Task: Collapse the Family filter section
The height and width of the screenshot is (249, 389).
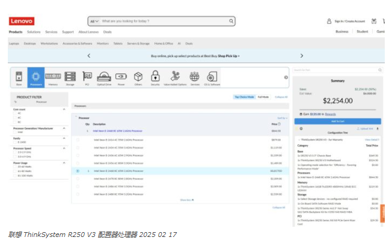Action: [x=64, y=138]
